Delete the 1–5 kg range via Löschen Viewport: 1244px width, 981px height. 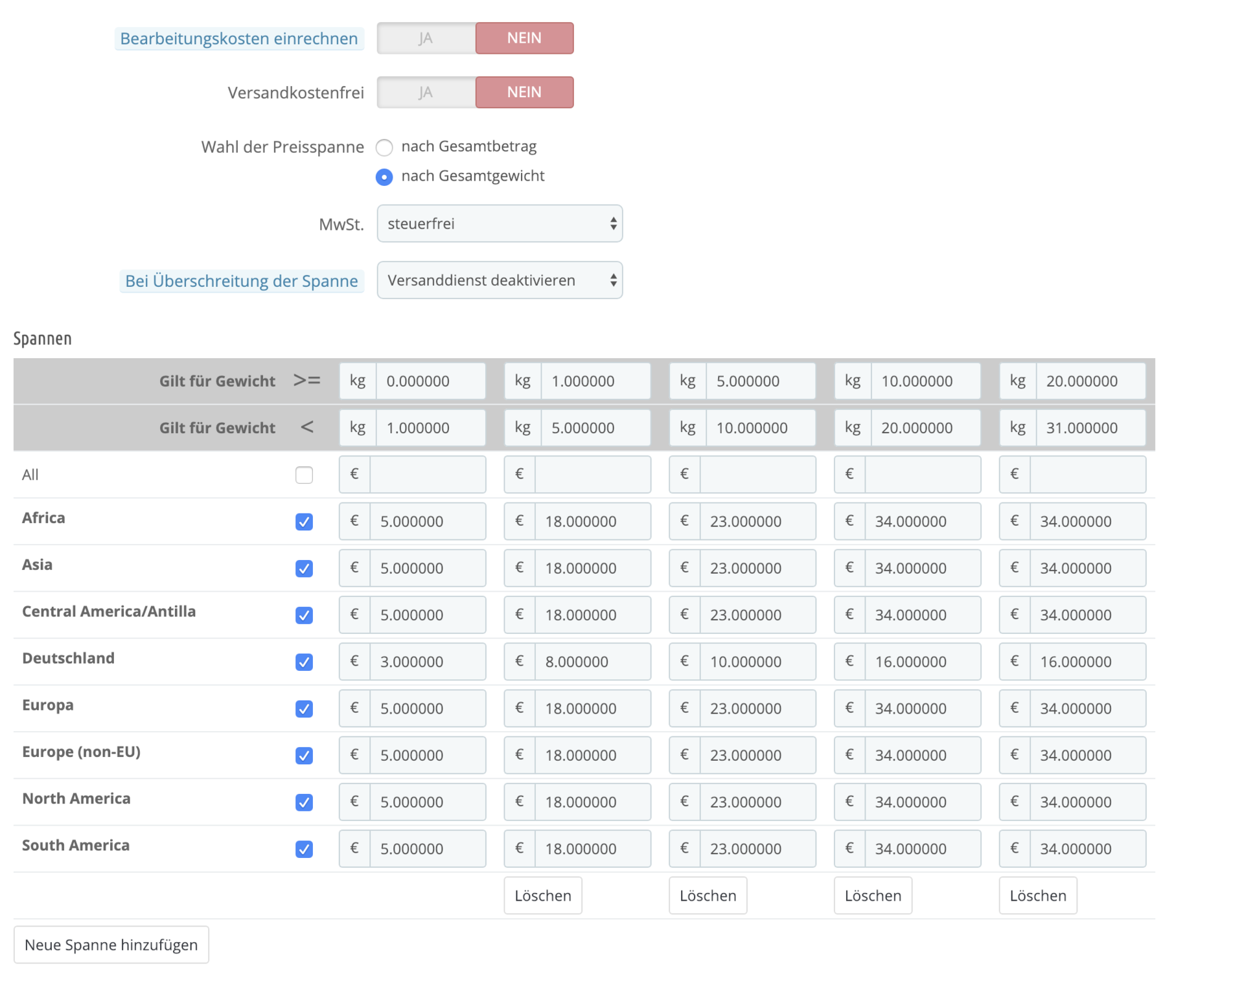coord(542,896)
